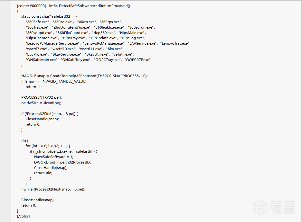Click the "PROCESSENTRY32 pe{};" declaration
Screen dimensions: 302x222
tap(41, 97)
